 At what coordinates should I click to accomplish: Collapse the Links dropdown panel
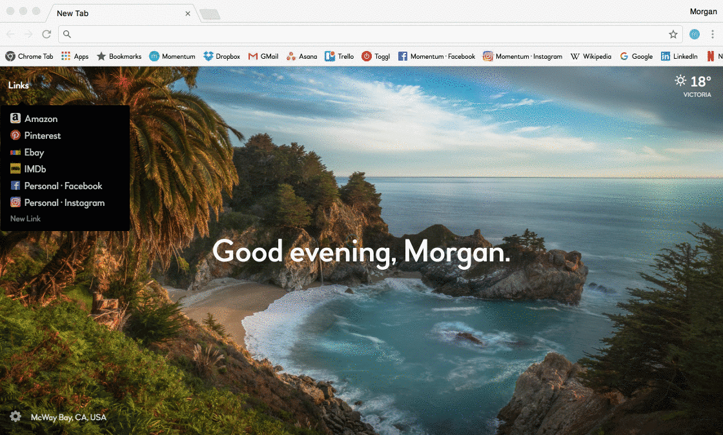pos(19,85)
